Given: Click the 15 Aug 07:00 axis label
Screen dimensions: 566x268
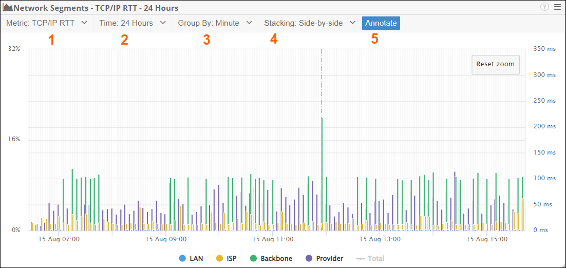Looking at the screenshot, I should [x=59, y=239].
